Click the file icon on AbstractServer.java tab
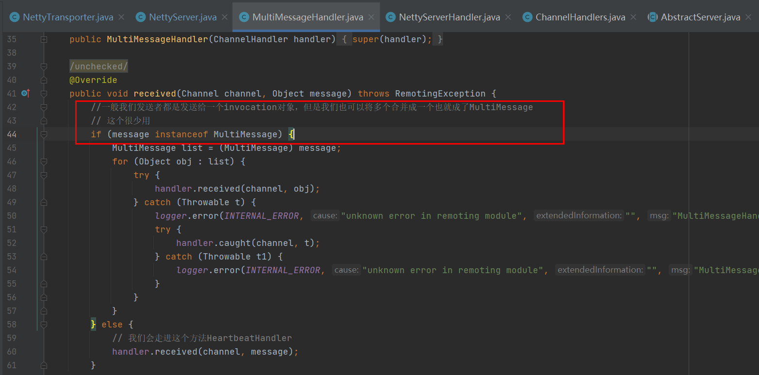The width and height of the screenshot is (759, 375). [x=653, y=17]
